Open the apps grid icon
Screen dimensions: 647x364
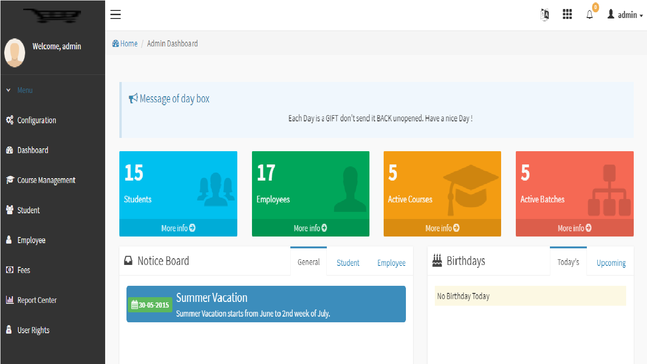567,15
